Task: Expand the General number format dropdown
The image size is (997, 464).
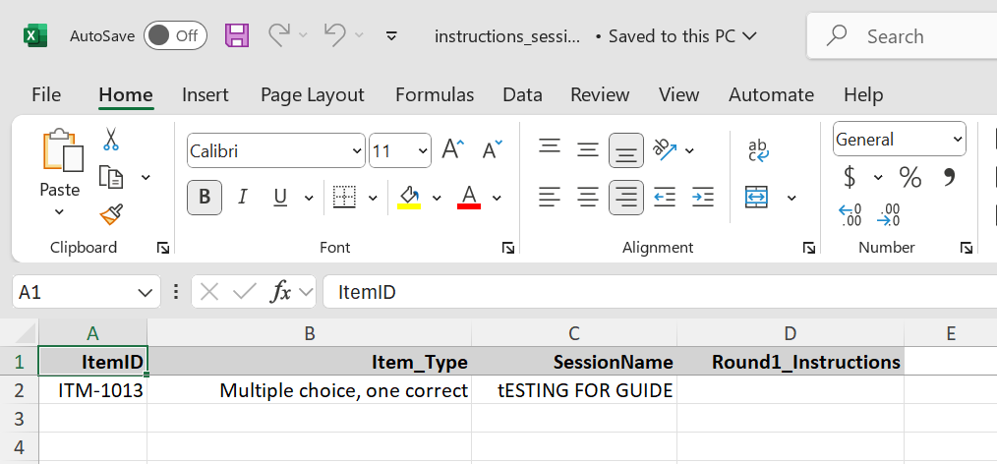Action: point(957,140)
